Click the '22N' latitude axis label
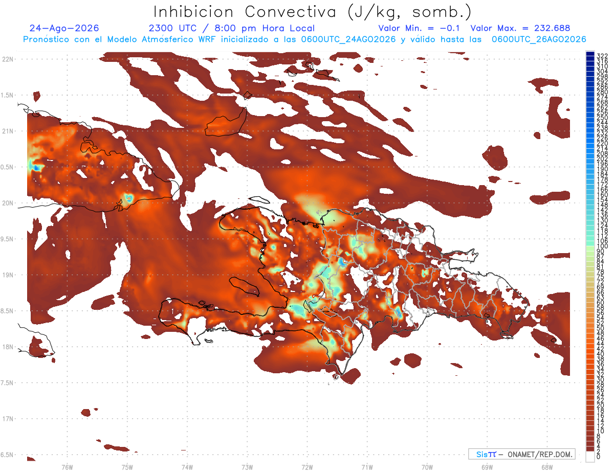The image size is (614, 474). click(x=8, y=59)
